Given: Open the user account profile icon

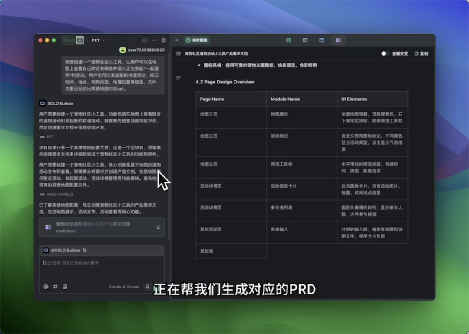Looking at the screenshot, I should [163, 40].
